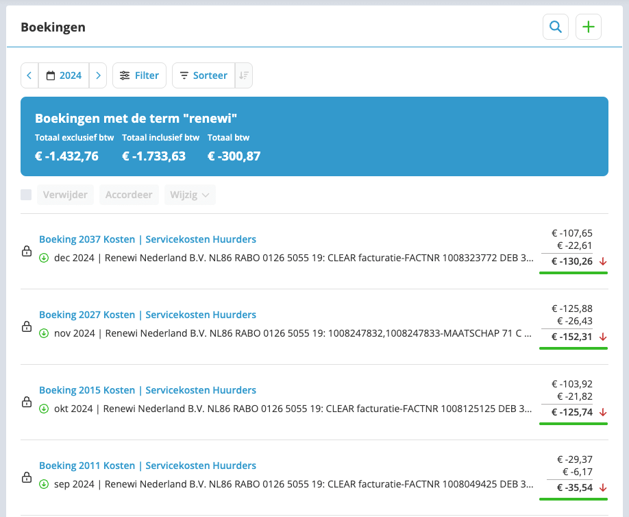Screen dimensions: 629x517
Task: Open Boeking 2027 Kosten Servicekosten Huurders
Action: 147,315
